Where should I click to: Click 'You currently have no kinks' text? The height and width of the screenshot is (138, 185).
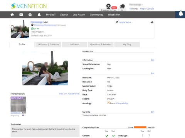94,115
